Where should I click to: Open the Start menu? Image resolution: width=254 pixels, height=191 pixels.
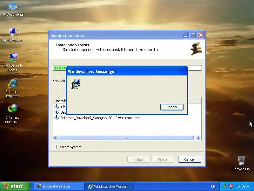point(15,186)
